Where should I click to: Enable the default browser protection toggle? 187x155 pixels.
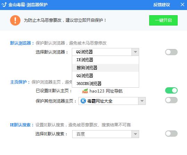(x=171, y=52)
